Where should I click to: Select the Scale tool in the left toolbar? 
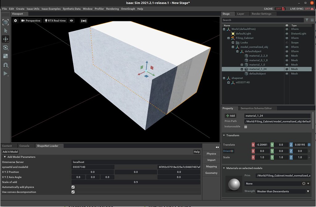(x=5, y=56)
